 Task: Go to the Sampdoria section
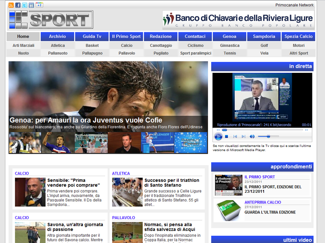point(264,36)
